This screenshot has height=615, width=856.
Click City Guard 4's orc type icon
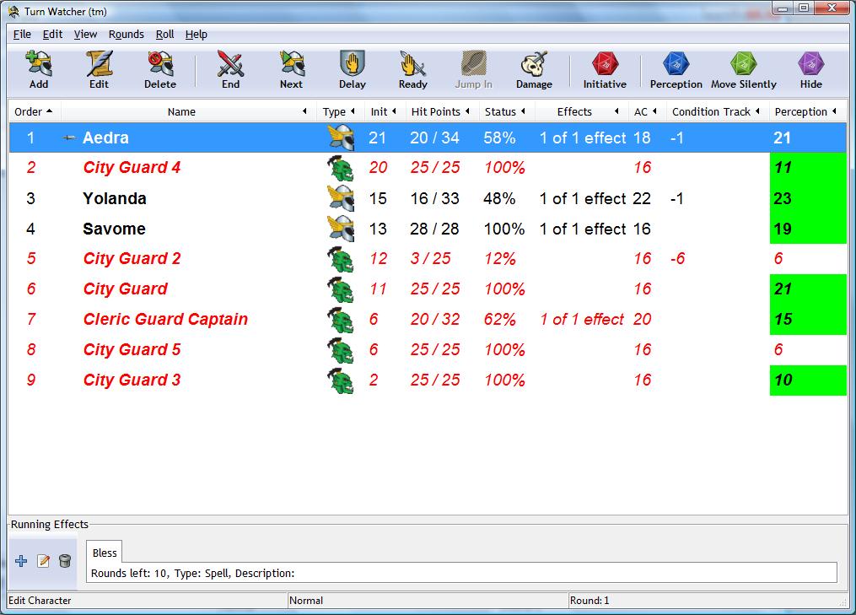pyautogui.click(x=341, y=168)
